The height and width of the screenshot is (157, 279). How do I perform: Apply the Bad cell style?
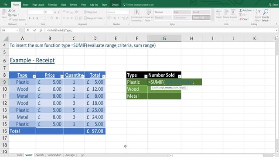[x=182, y=12]
